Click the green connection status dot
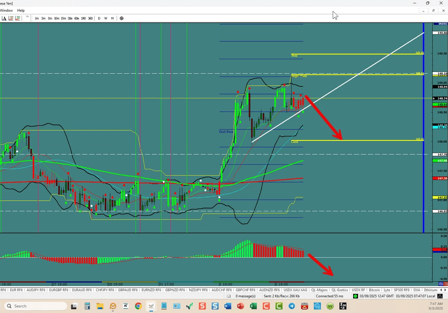This screenshot has height=313, width=448. point(355,296)
